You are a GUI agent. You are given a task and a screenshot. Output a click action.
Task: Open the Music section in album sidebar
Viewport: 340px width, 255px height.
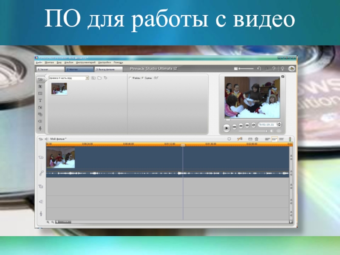40,128
